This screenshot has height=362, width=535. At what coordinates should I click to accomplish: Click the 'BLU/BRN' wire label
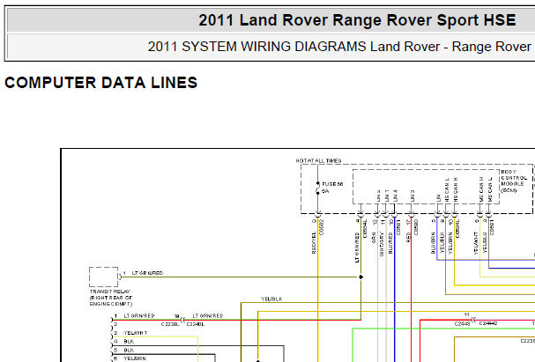click(434, 243)
